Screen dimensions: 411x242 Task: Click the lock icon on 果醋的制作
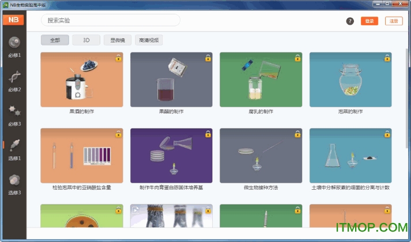(x=208, y=58)
